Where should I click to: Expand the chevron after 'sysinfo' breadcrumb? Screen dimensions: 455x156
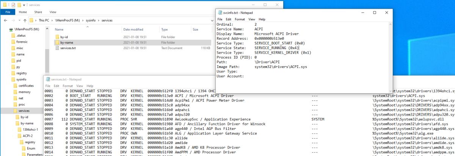(99, 20)
